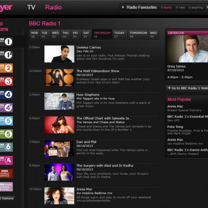Image resolution: width=208 pixels, height=208 pixels.
Task: Open The Official Chart with Jameela title
Action: coord(104,118)
